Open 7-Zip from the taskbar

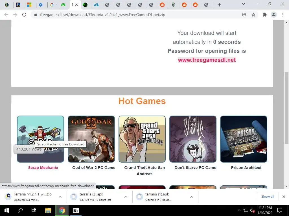[x=76, y=210]
